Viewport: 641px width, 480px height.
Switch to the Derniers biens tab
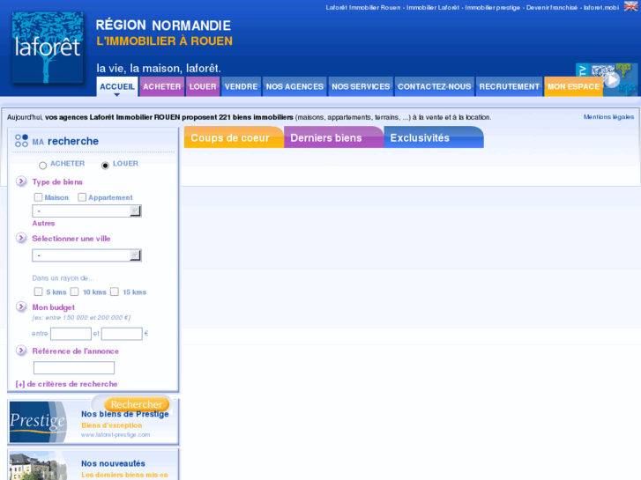333,137
